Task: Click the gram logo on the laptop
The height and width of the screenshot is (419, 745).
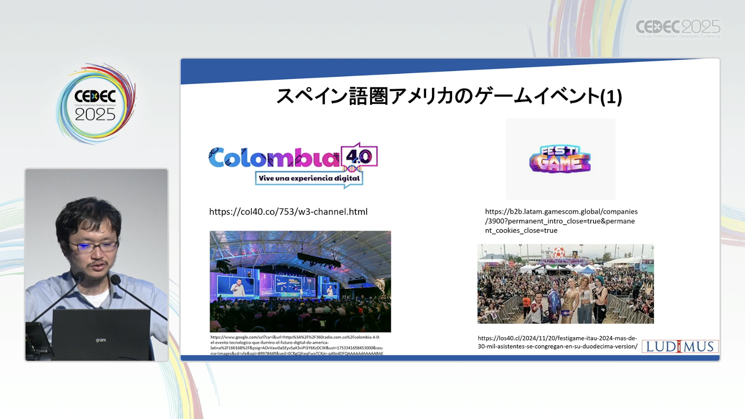Action: [101, 340]
